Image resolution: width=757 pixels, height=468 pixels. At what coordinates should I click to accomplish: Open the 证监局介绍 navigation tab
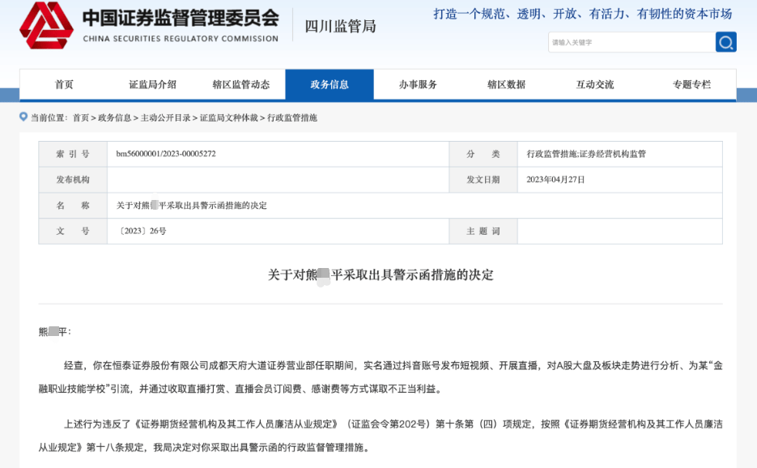tap(152, 84)
